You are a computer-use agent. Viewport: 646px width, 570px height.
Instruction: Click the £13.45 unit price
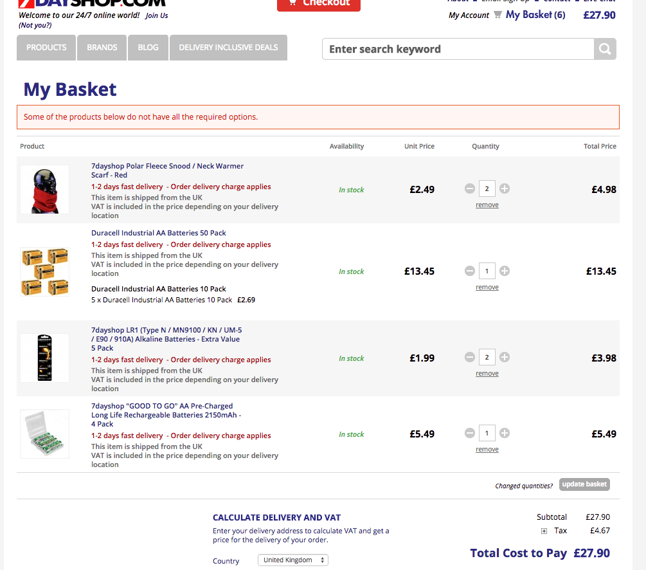point(419,271)
